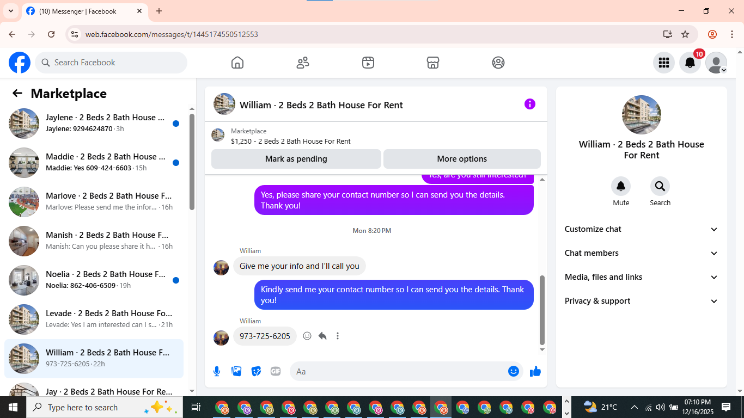Open the weather widget showing 21°C
The height and width of the screenshot is (418, 744).
(600, 407)
